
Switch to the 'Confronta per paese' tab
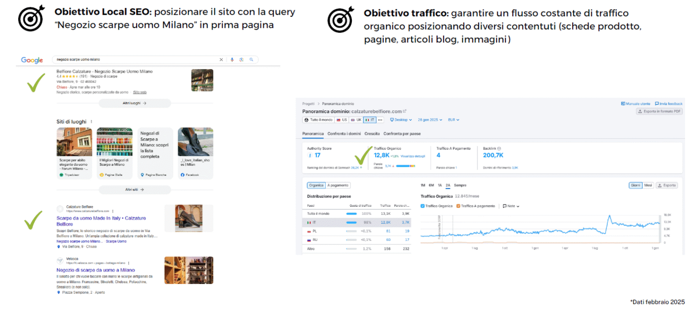pos(402,134)
